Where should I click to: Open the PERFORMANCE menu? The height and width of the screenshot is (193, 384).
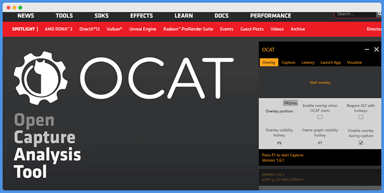point(271,16)
